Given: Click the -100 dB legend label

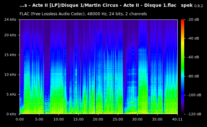Looking at the screenshot, I should pyautogui.click(x=194, y=95).
